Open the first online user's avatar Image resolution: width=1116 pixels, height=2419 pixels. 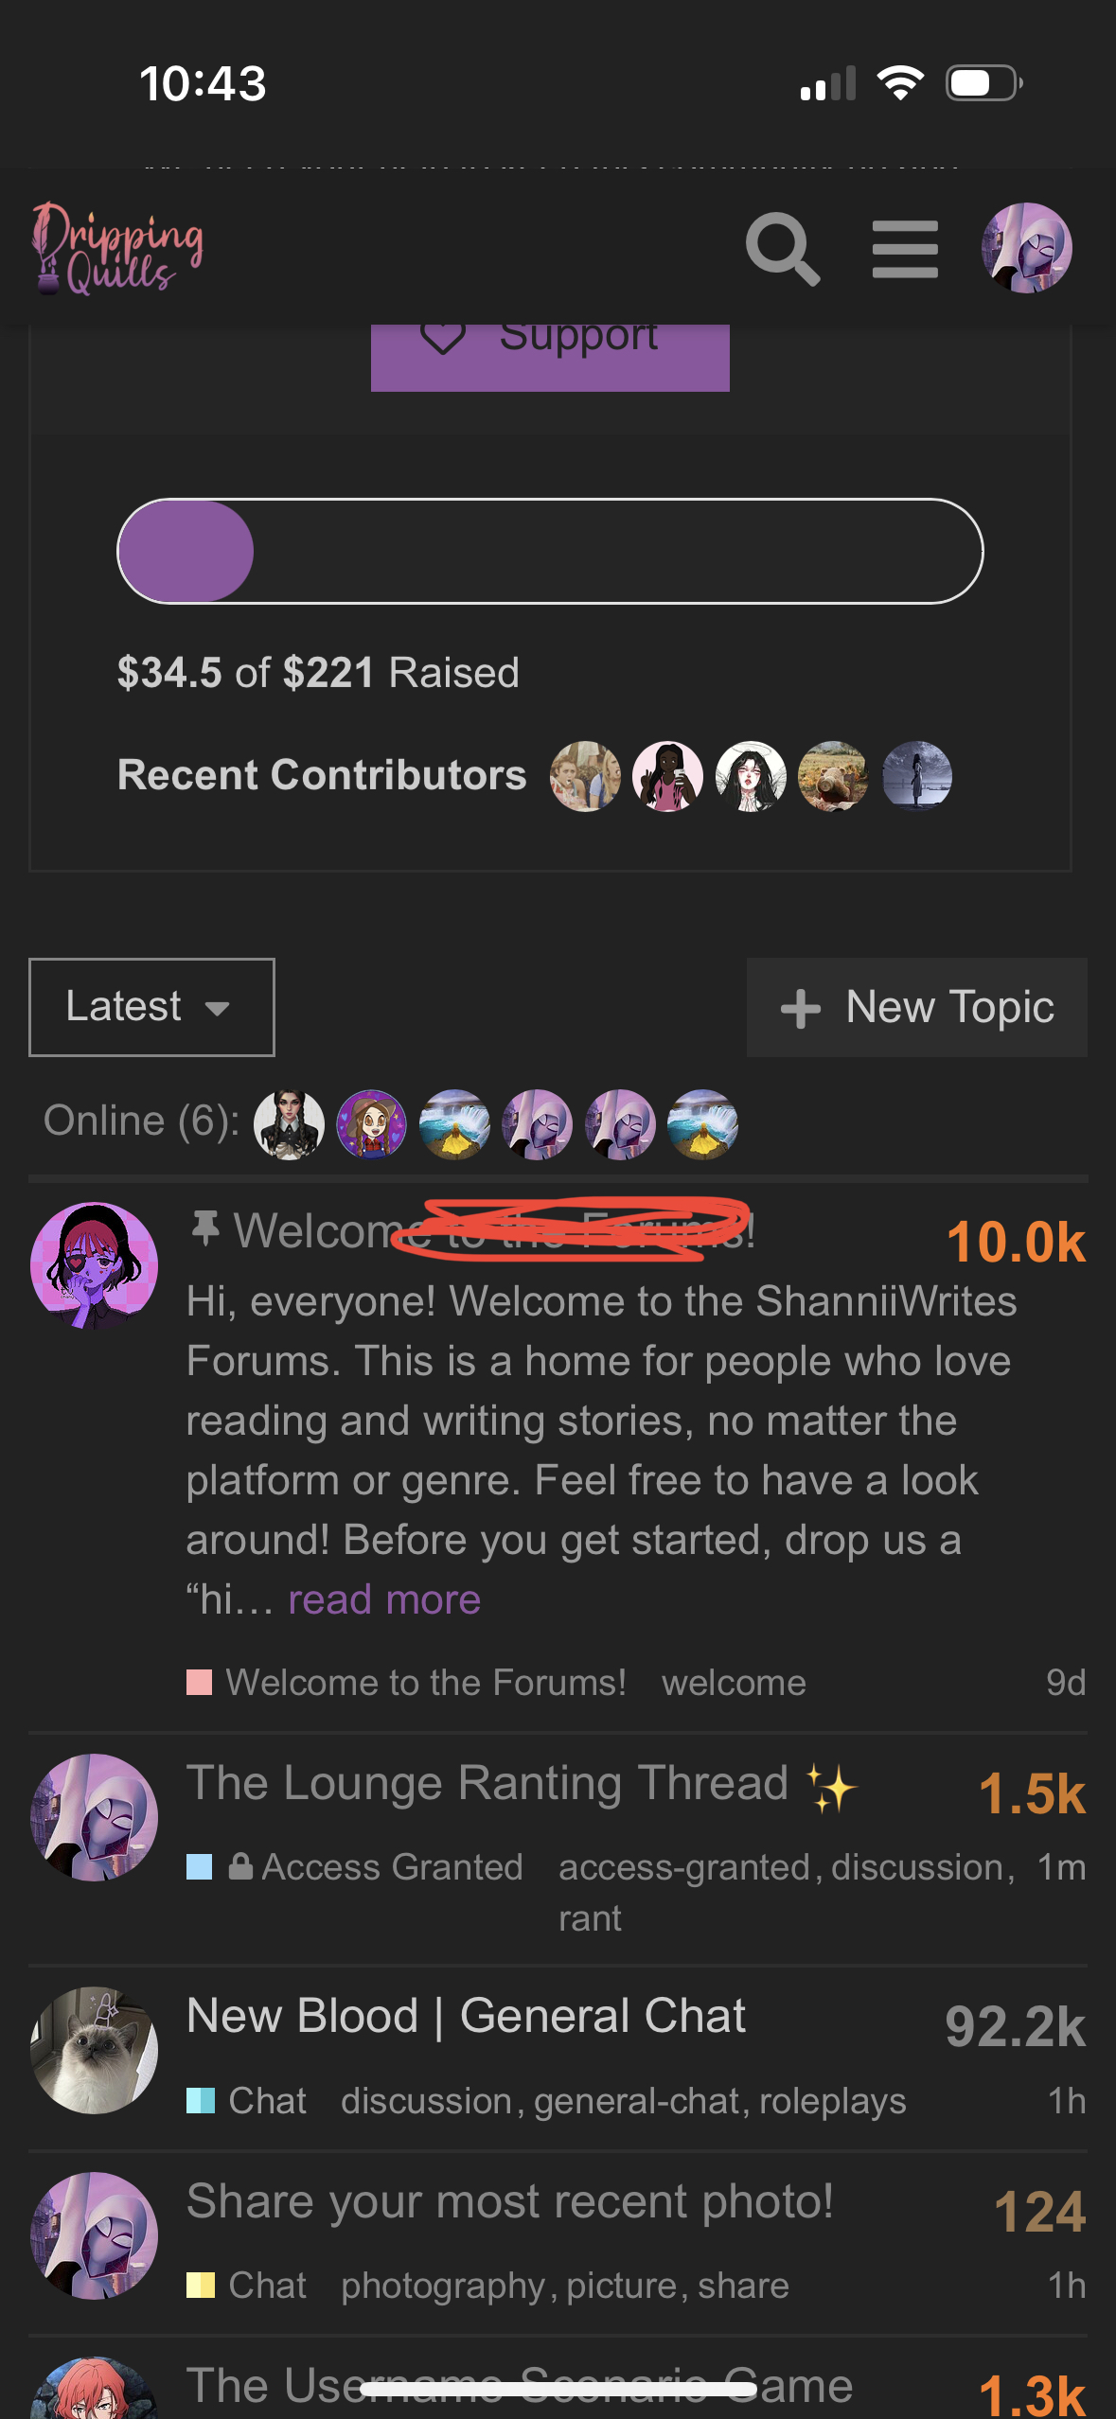point(289,1124)
